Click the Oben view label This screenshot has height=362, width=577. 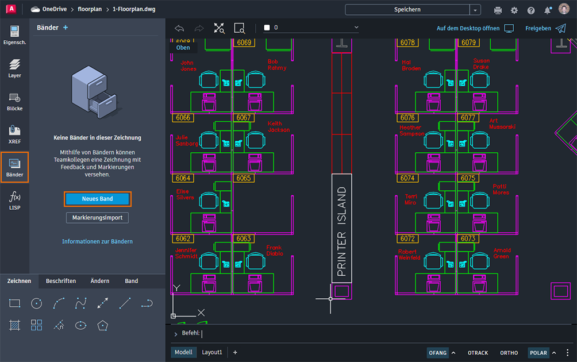183,48
